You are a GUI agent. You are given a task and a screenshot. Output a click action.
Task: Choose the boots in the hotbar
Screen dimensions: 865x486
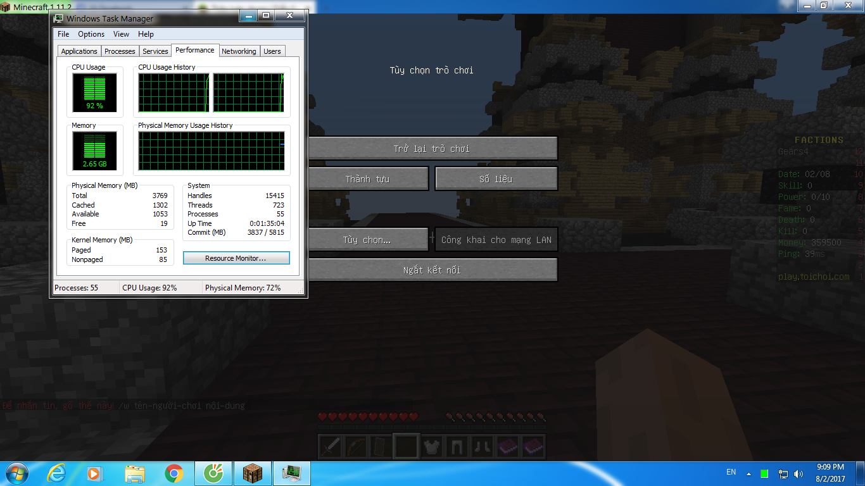[481, 447]
